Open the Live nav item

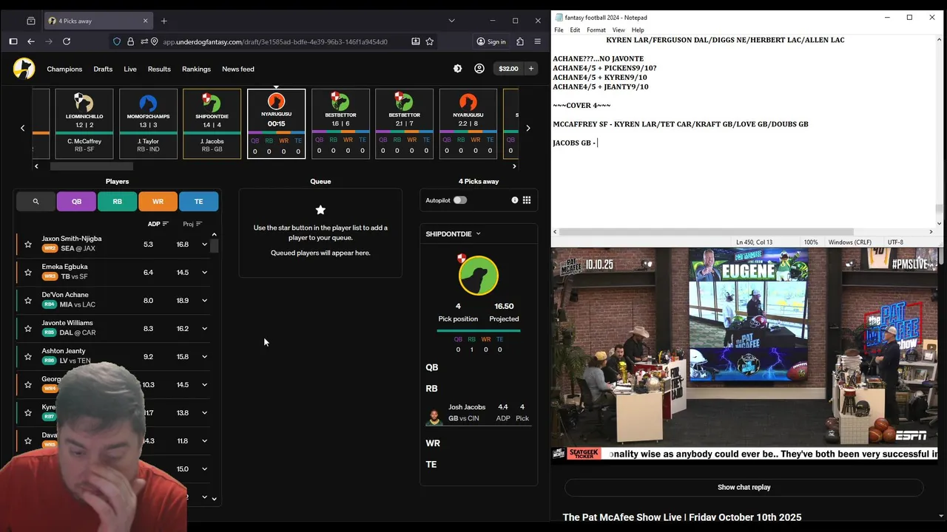130,69
